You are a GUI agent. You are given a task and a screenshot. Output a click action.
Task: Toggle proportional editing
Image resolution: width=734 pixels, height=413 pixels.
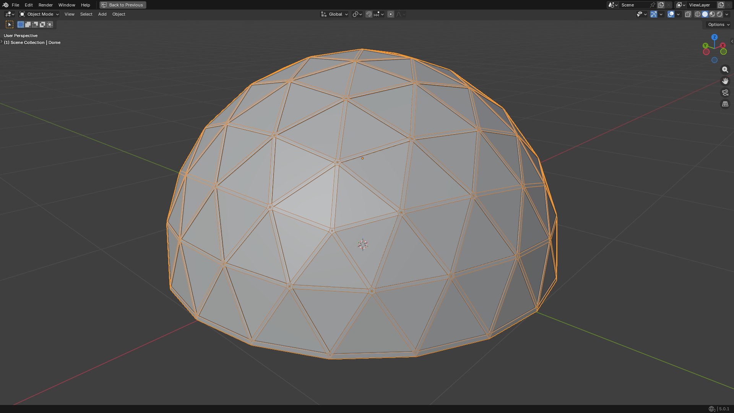(x=391, y=14)
